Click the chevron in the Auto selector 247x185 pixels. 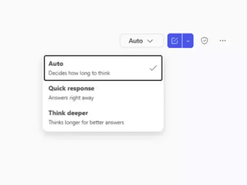(150, 41)
